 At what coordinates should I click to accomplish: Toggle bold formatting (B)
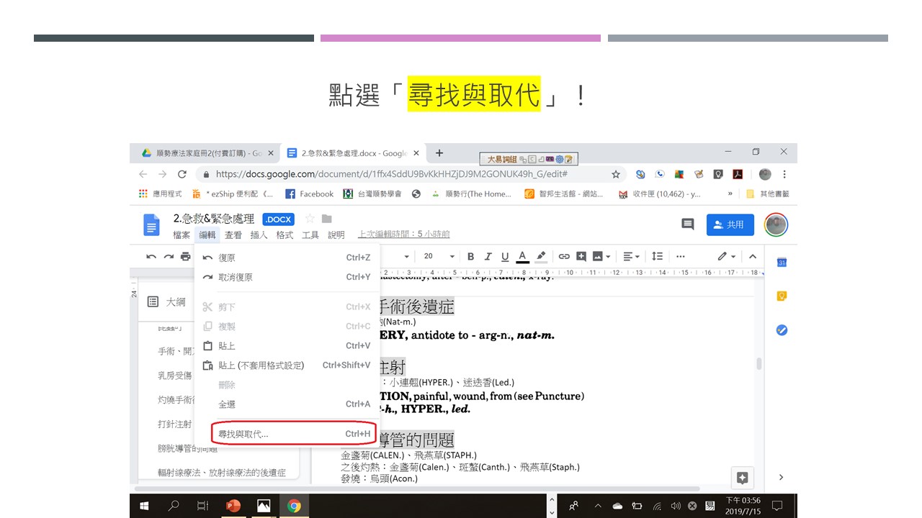click(x=470, y=257)
